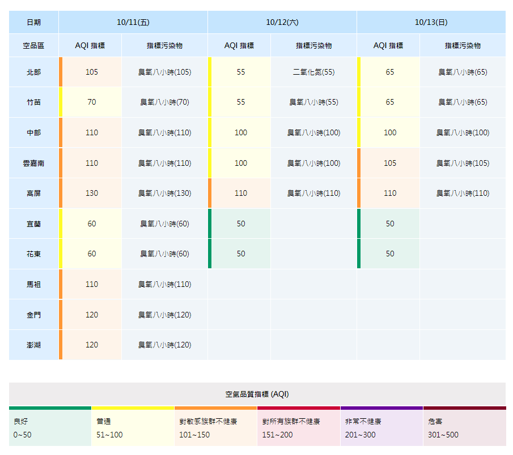Click the 10/13(日) date header
The image size is (513, 455).
(x=431, y=23)
